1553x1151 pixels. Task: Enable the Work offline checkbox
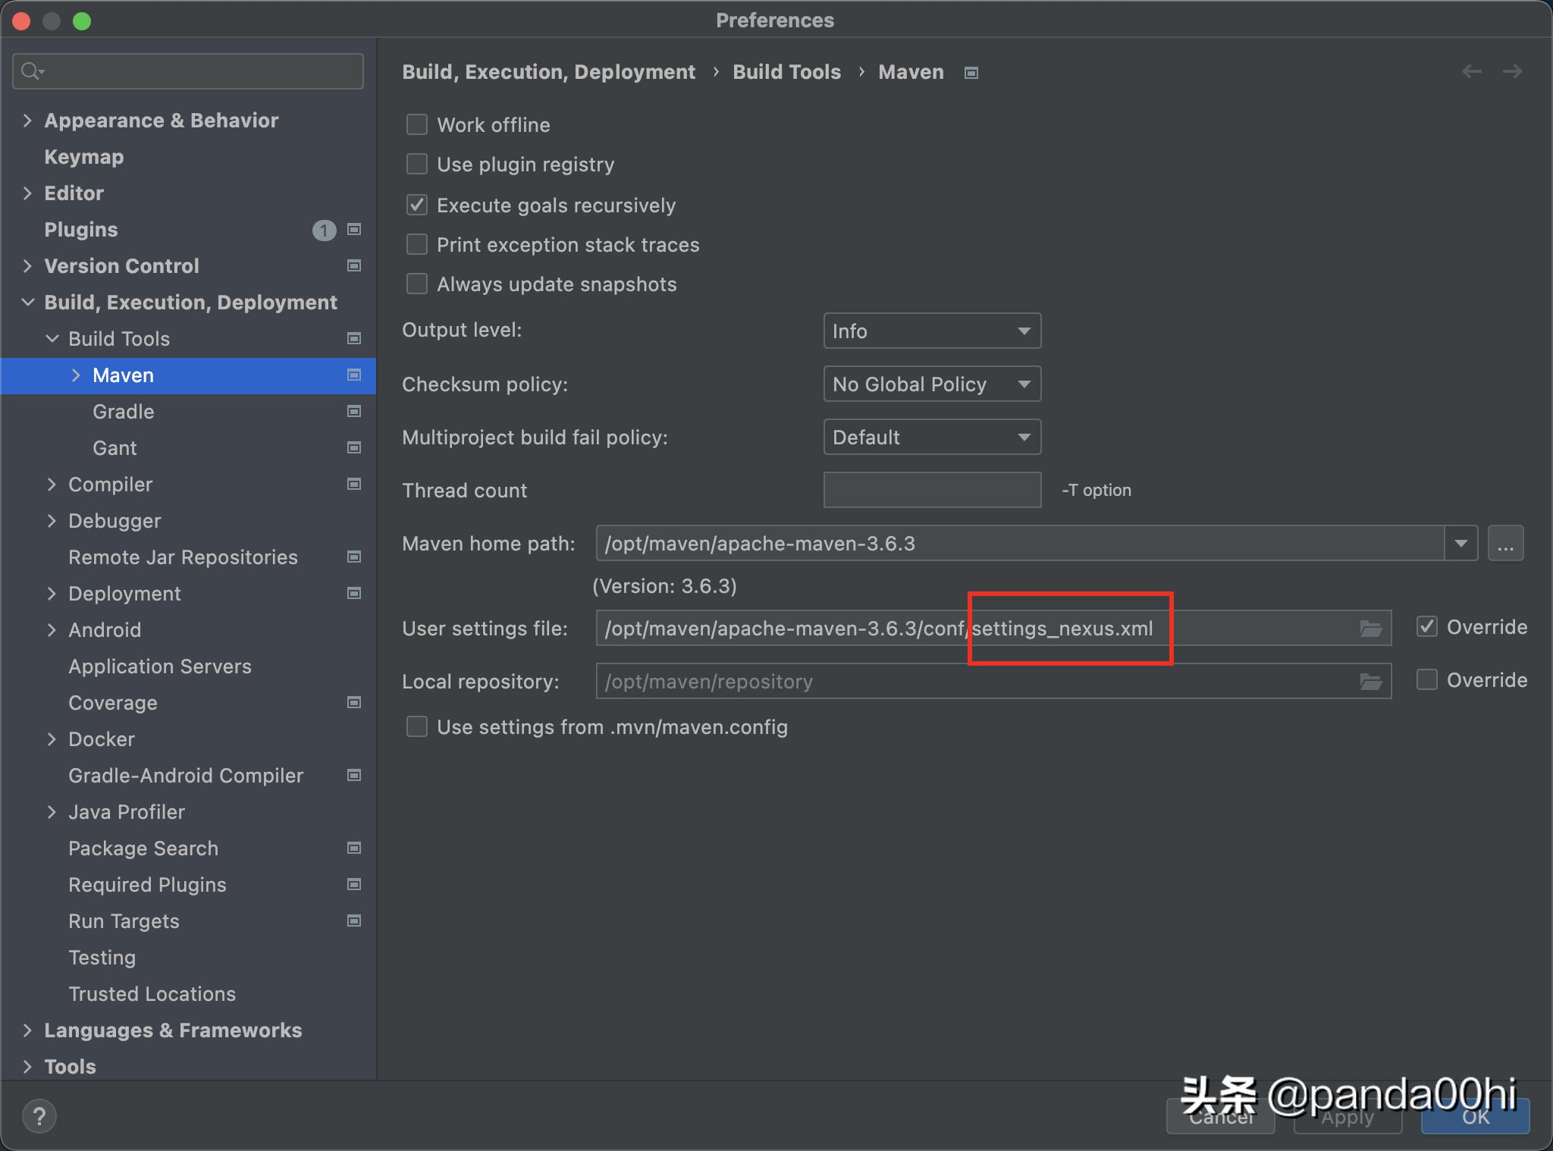pos(417,124)
